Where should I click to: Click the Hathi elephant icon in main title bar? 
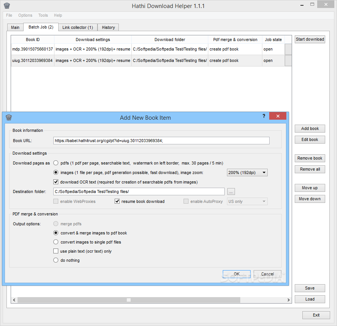7,6
